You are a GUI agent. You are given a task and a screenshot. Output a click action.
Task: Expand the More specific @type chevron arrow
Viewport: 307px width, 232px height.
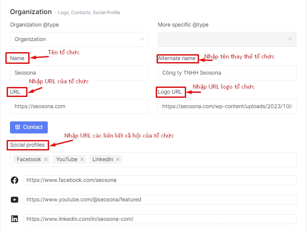[290, 39]
